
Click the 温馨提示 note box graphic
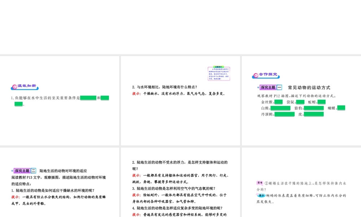pyautogui.click(x=219, y=73)
